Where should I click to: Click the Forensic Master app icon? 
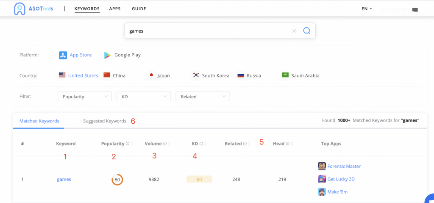322,166
